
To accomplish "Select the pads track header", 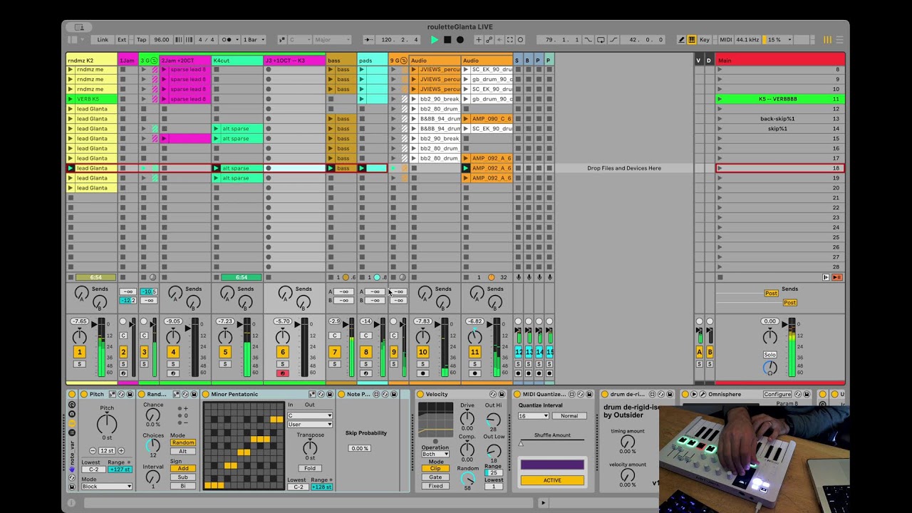I will point(373,61).
